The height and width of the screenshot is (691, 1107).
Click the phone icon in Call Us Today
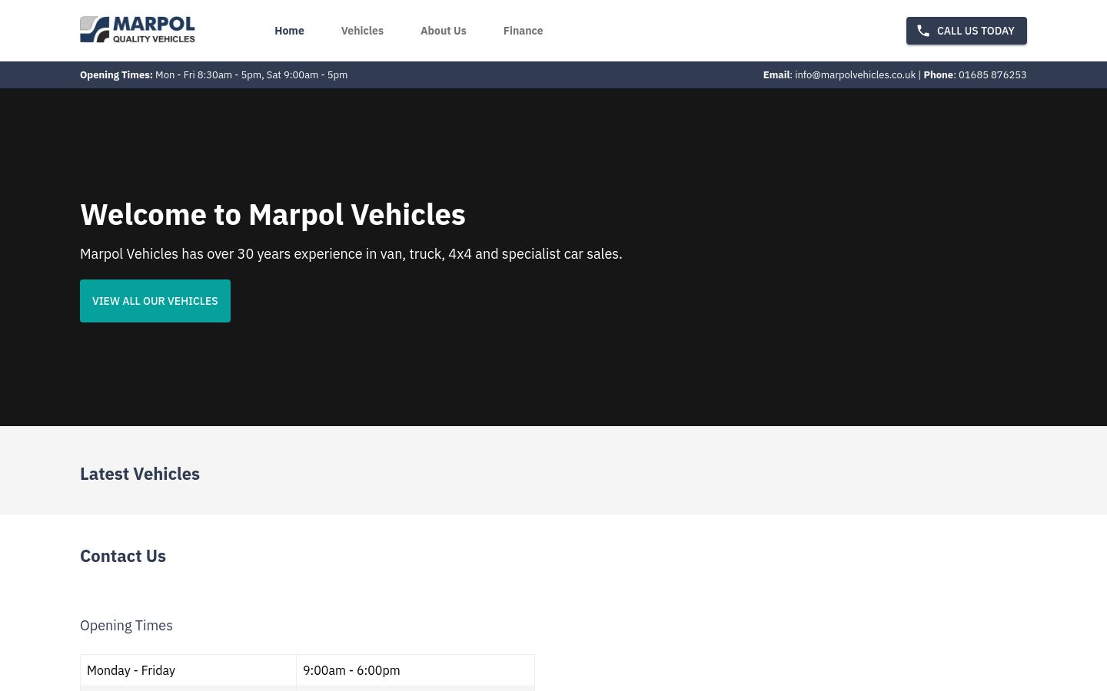[x=923, y=31]
